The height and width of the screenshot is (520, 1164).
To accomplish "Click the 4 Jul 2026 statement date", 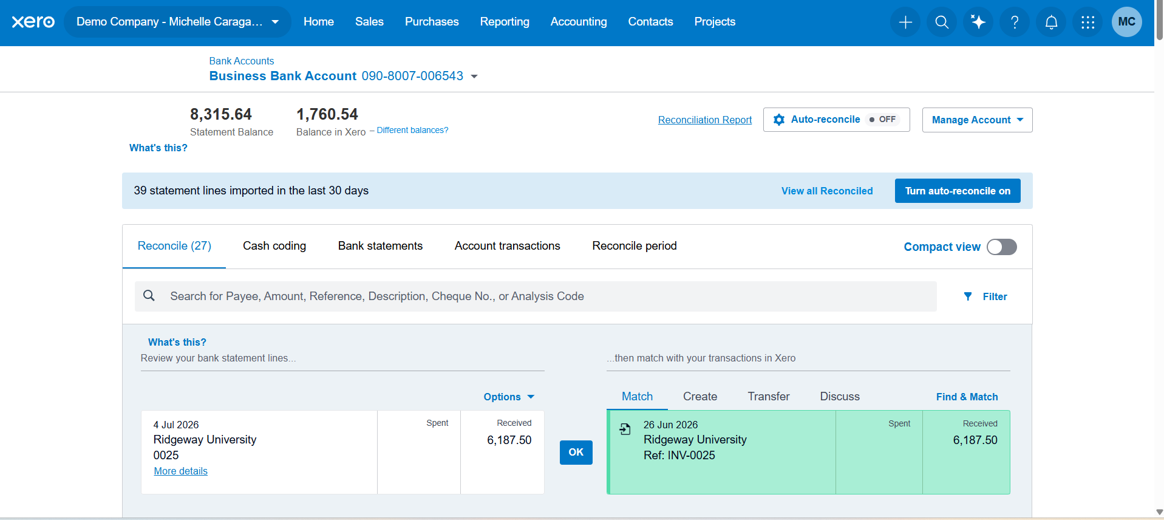I will (176, 425).
